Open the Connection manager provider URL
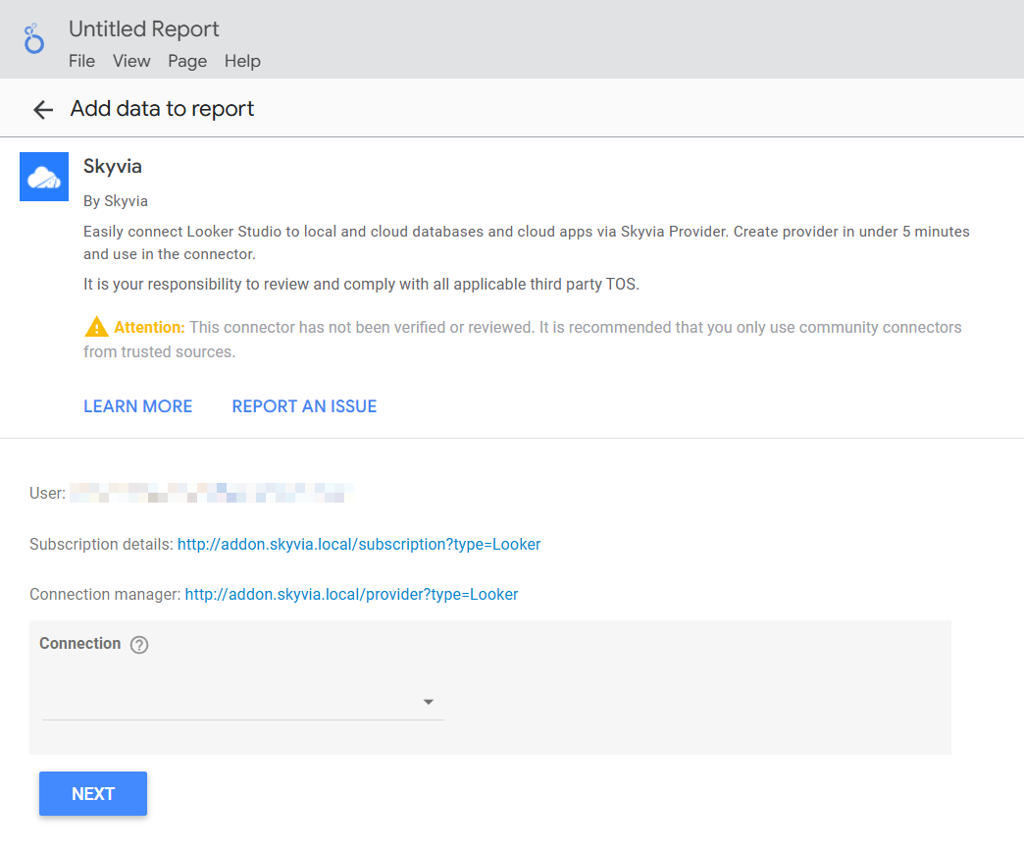1024x853 pixels. (351, 594)
